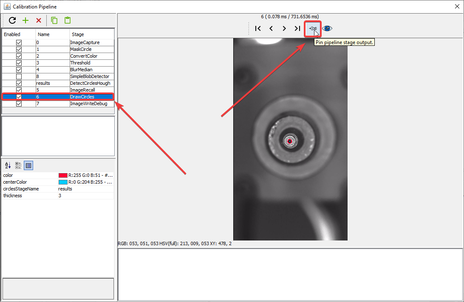Image resolution: width=464 pixels, height=302 pixels.
Task: Paste pipeline from clipboard
Action: pos(68,20)
